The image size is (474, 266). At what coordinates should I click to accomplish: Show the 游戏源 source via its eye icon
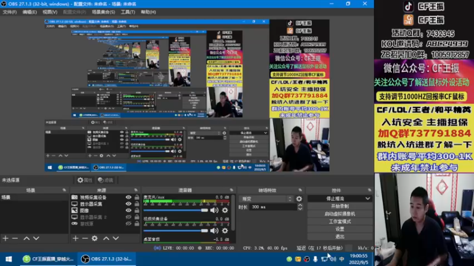(x=129, y=224)
